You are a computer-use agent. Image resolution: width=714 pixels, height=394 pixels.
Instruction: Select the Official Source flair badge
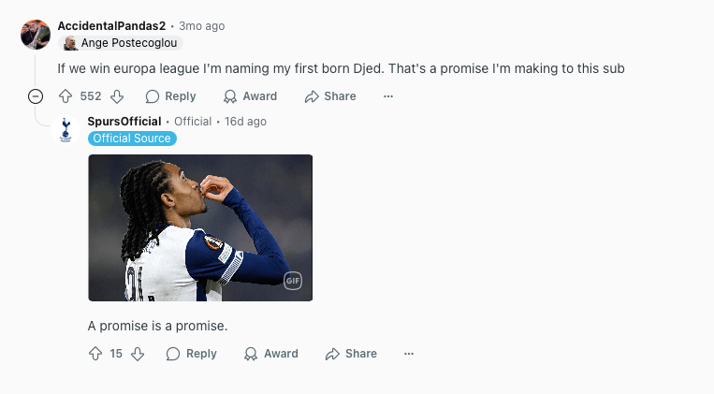(x=132, y=139)
